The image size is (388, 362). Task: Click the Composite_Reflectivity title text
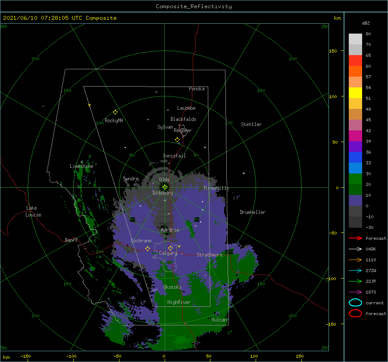194,6
